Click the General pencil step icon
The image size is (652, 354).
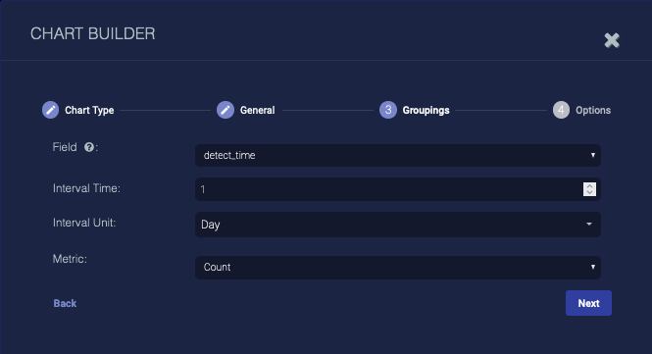tap(226, 110)
